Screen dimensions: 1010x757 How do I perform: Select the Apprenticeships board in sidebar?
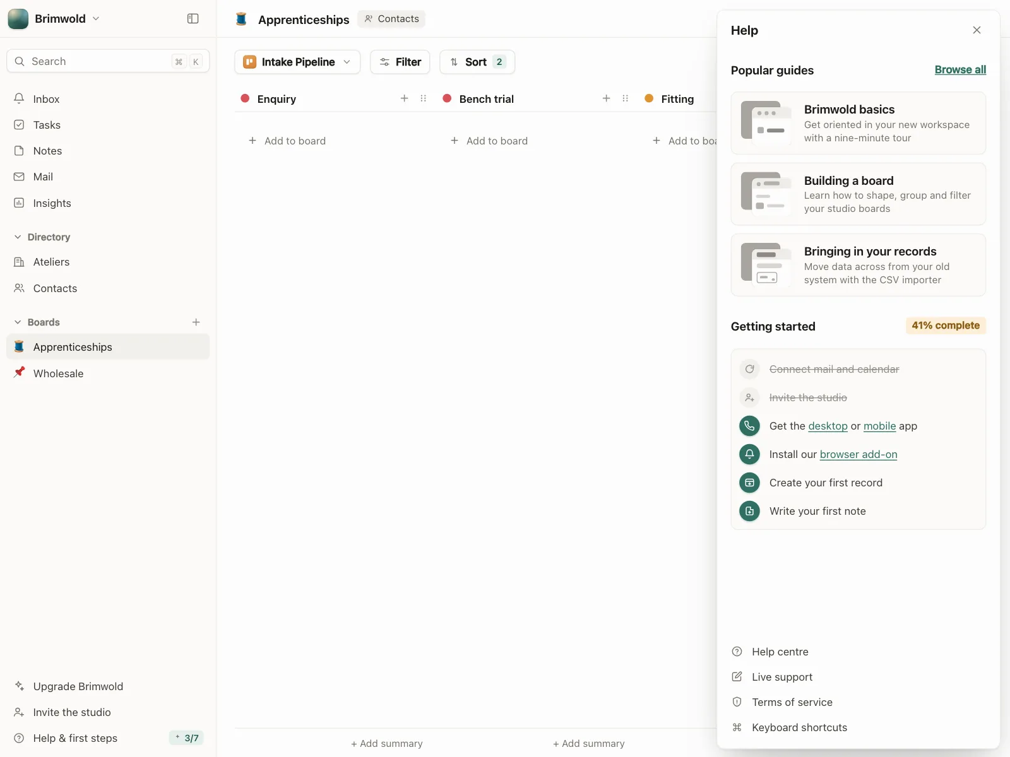point(108,347)
